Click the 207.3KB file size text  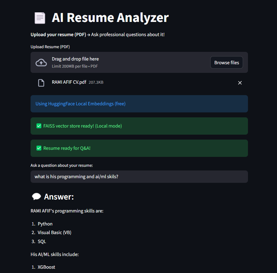(96, 82)
